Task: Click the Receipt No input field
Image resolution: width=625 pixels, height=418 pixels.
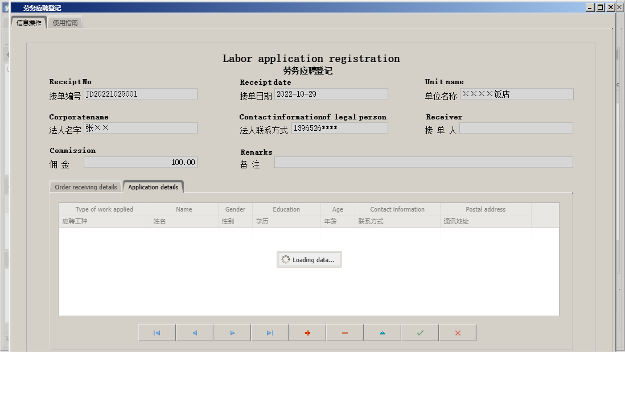Action: [x=140, y=94]
